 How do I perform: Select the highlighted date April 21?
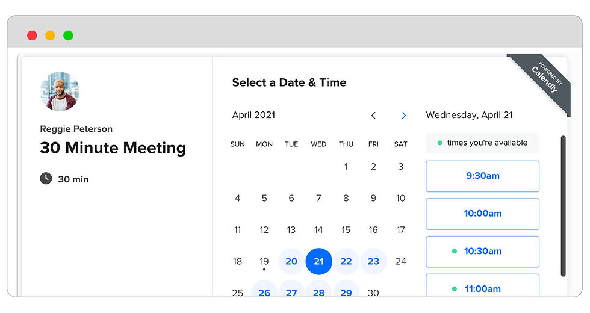click(x=318, y=261)
